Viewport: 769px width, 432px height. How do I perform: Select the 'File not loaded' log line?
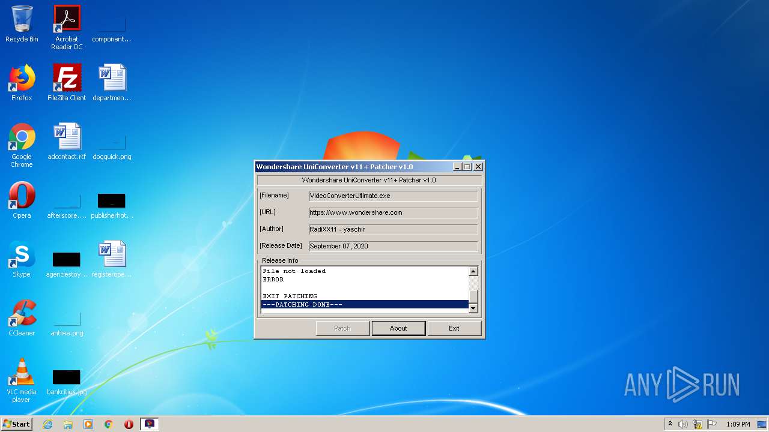[294, 271]
